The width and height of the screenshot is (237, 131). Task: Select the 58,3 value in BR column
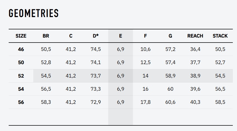tap(46, 102)
